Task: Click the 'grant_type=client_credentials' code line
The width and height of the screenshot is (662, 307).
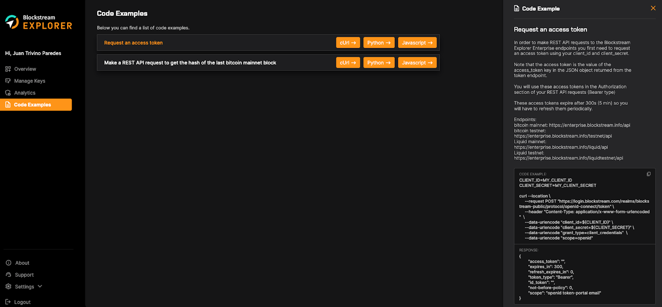Action: [576, 233]
